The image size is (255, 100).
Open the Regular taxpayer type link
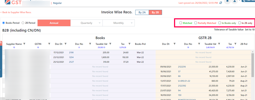pos(57,3)
